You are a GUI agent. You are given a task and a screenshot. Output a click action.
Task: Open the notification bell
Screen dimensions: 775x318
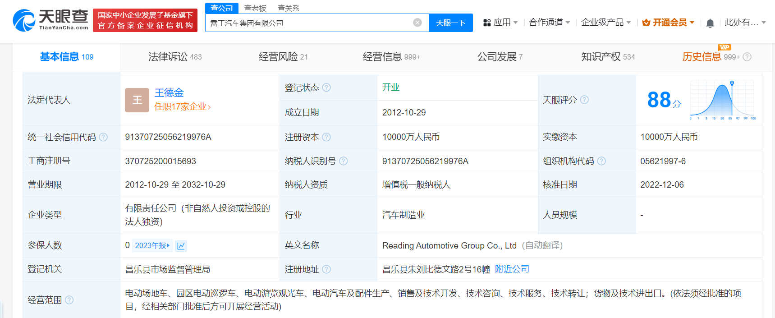tap(710, 23)
